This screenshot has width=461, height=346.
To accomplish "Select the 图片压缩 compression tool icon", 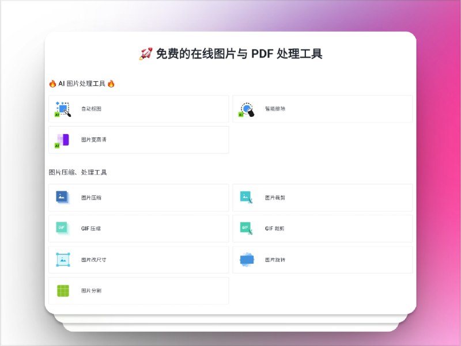I will [x=62, y=197].
